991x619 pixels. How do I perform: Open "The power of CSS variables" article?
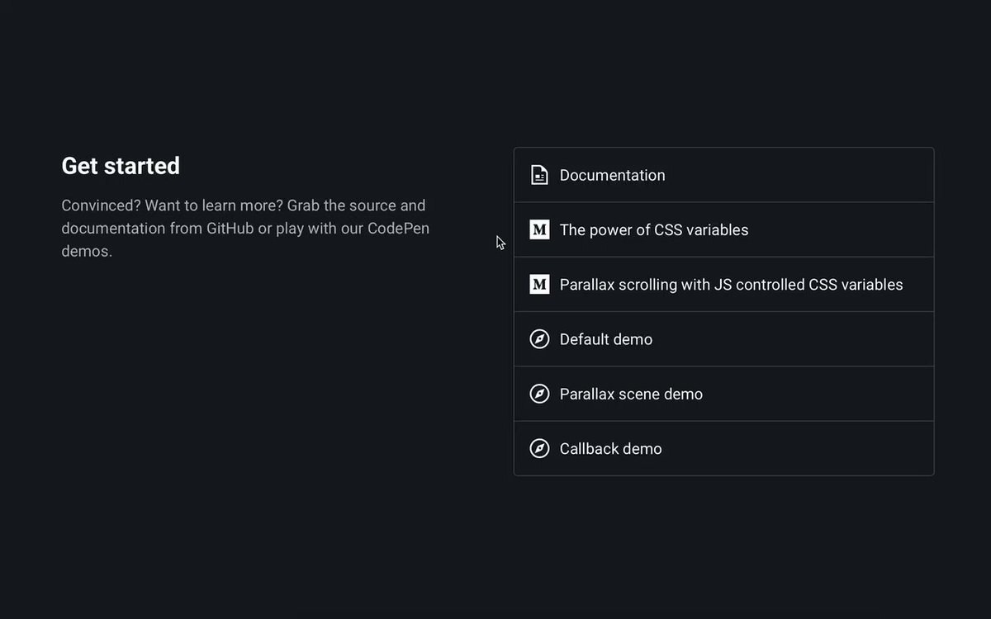[653, 229]
